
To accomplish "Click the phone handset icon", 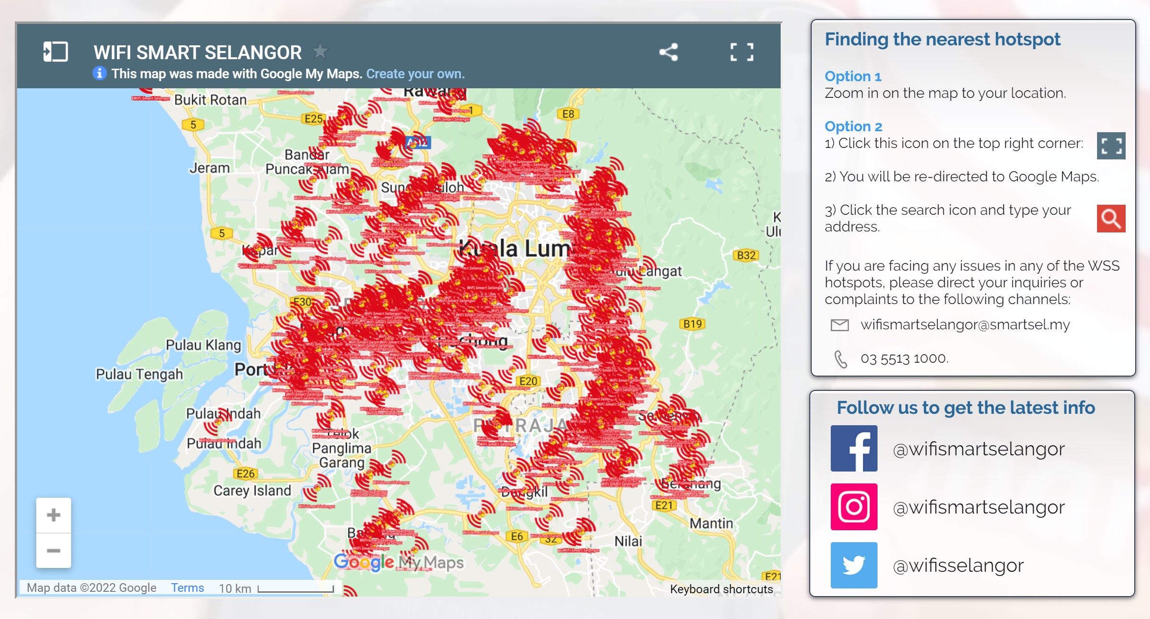I will (x=841, y=359).
